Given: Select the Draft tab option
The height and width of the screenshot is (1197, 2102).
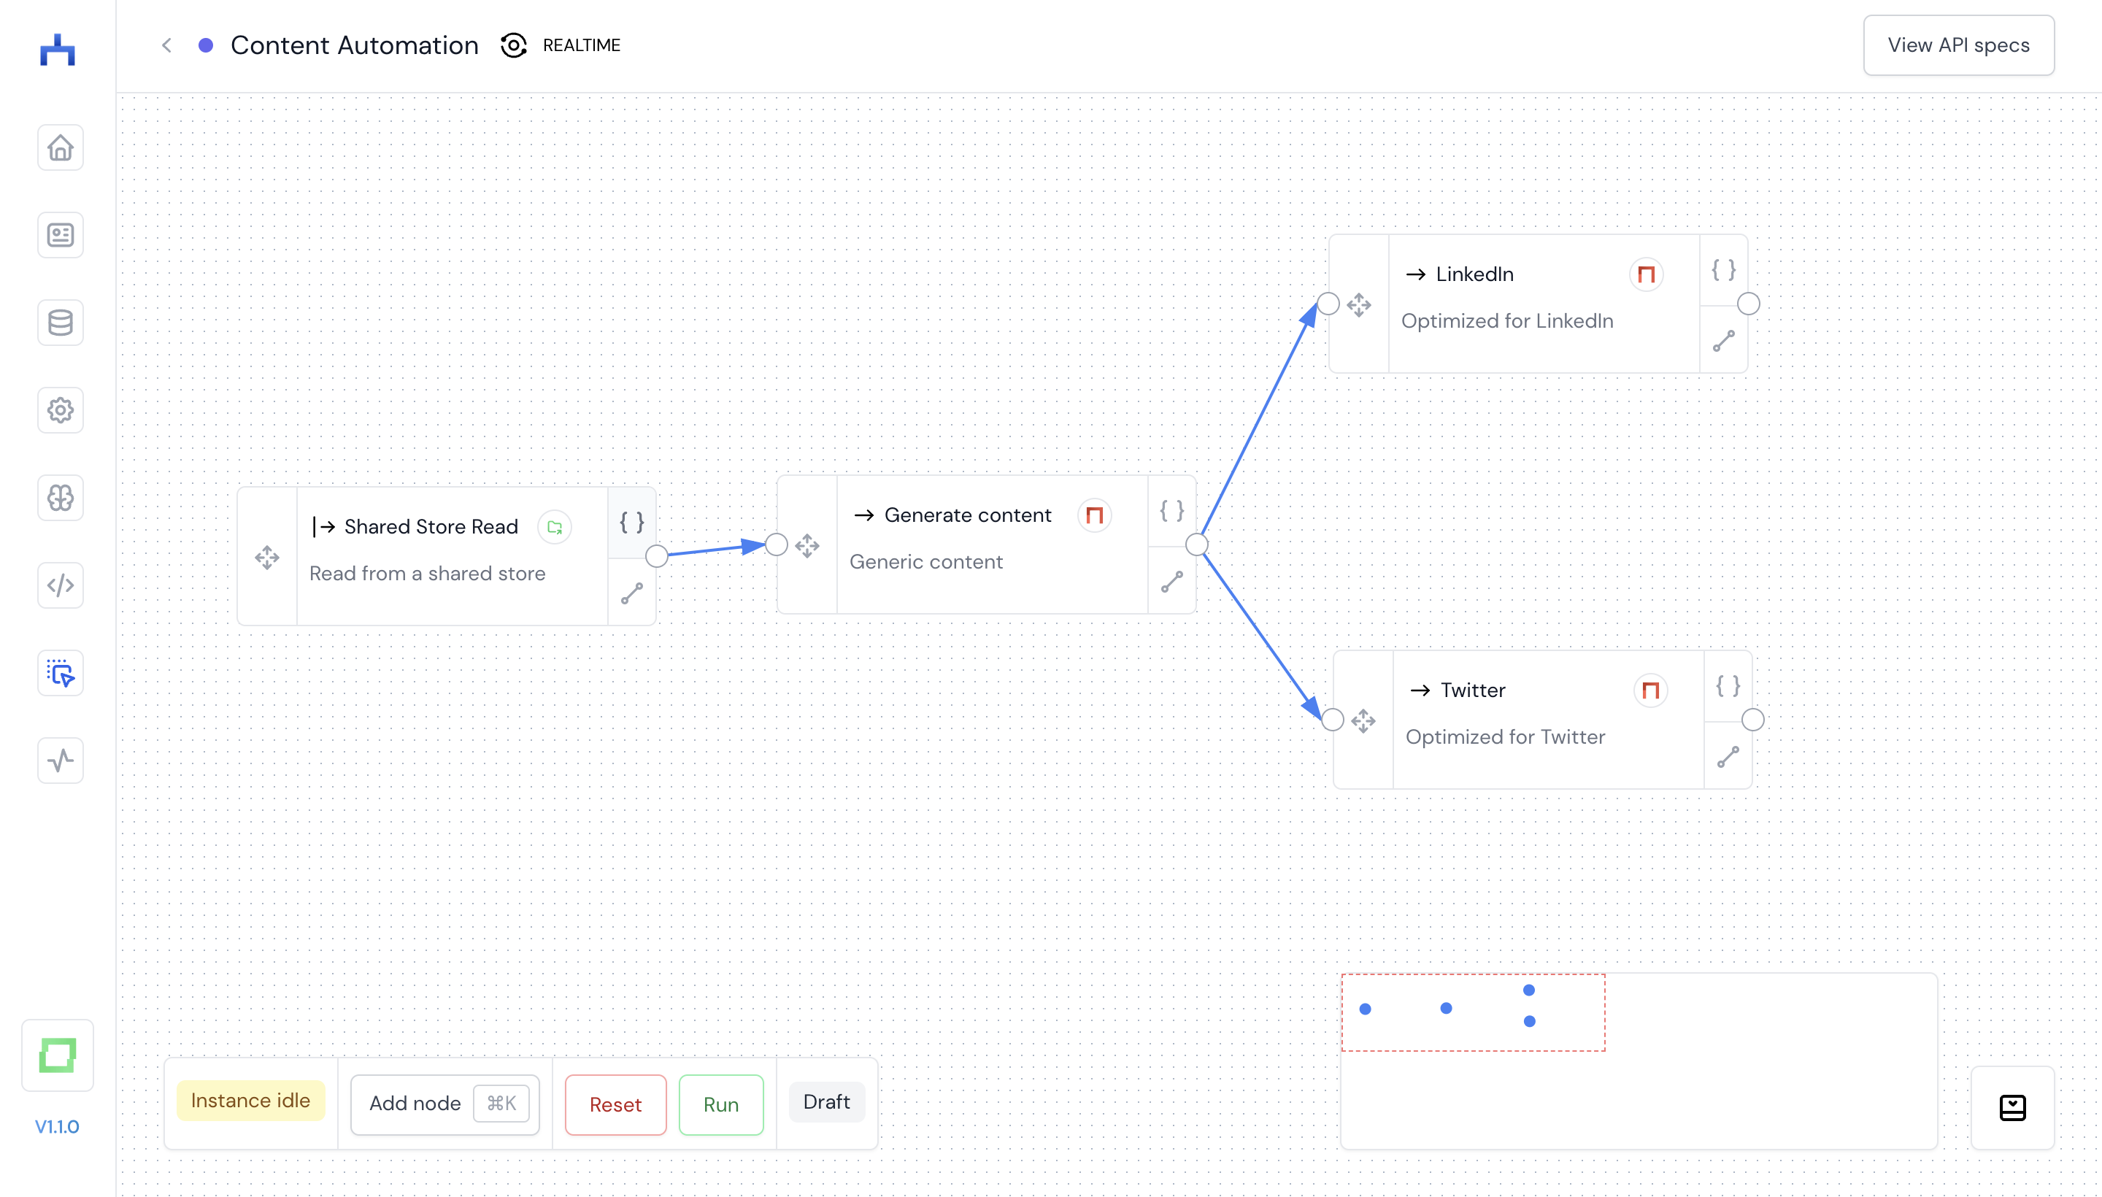Looking at the screenshot, I should click(825, 1100).
